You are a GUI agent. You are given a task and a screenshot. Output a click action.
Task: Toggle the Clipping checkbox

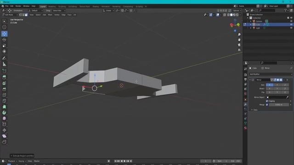(x=267, y=101)
